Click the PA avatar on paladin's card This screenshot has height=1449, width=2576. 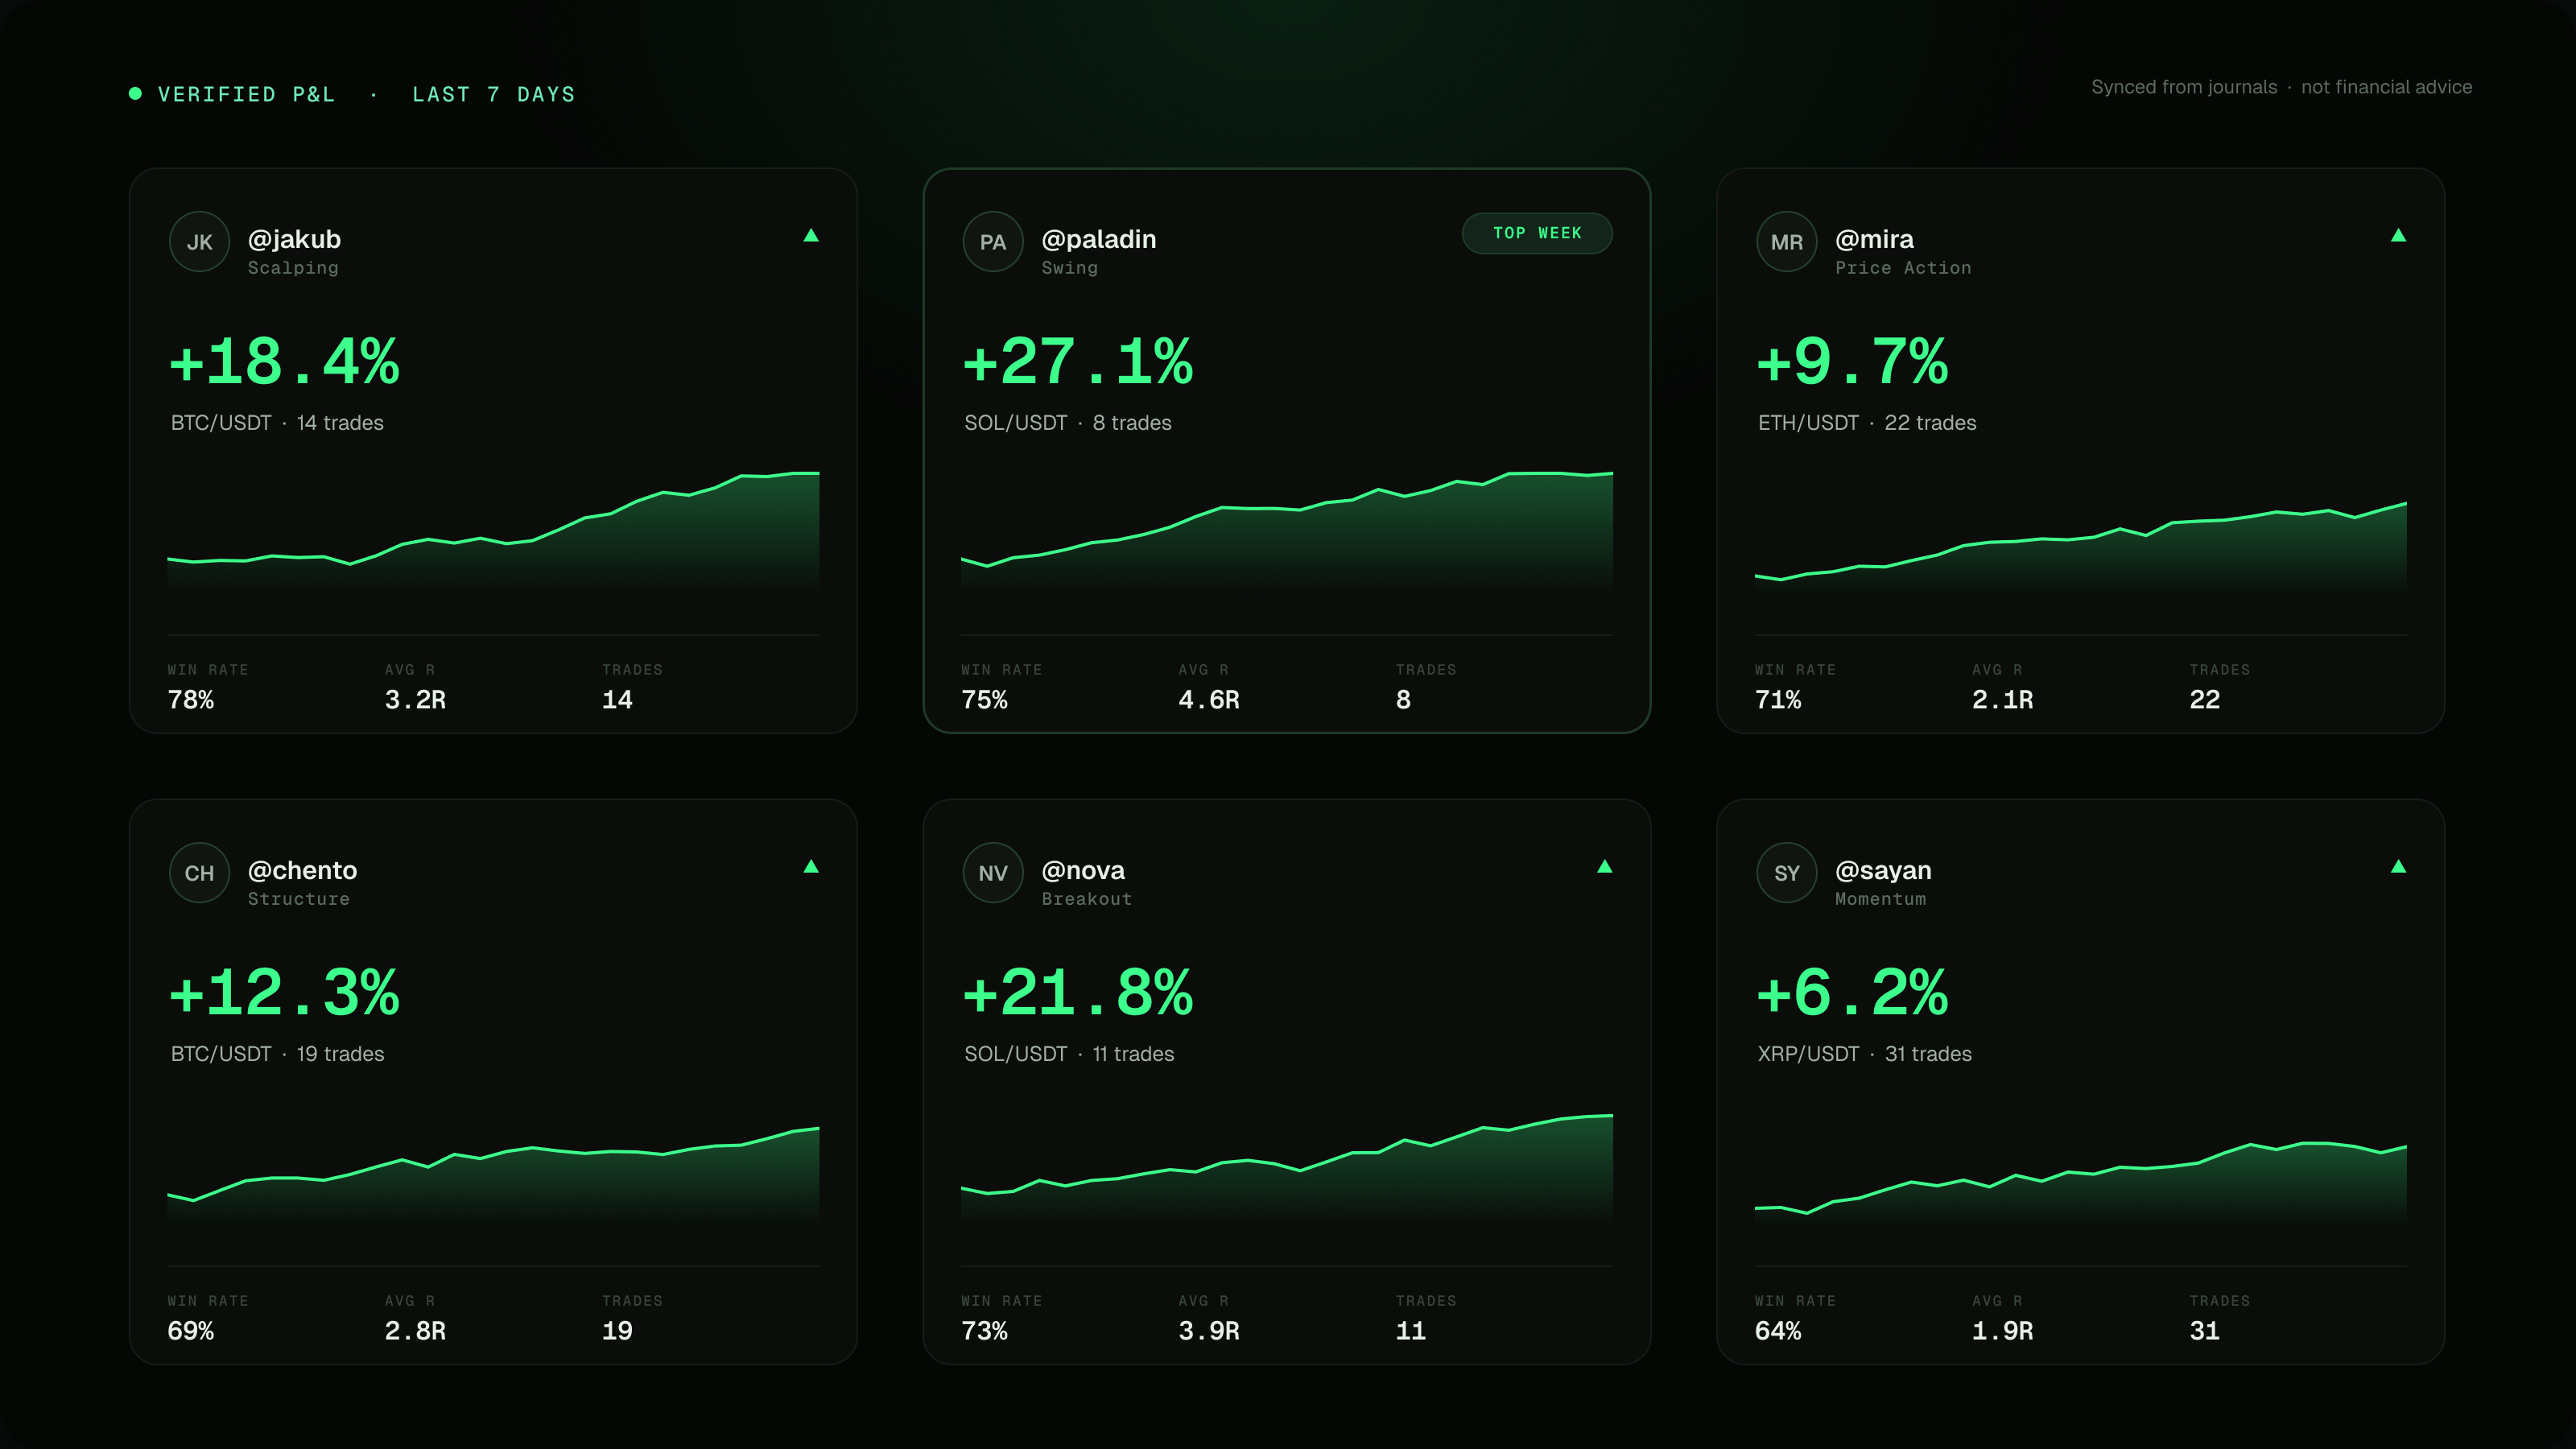click(993, 242)
